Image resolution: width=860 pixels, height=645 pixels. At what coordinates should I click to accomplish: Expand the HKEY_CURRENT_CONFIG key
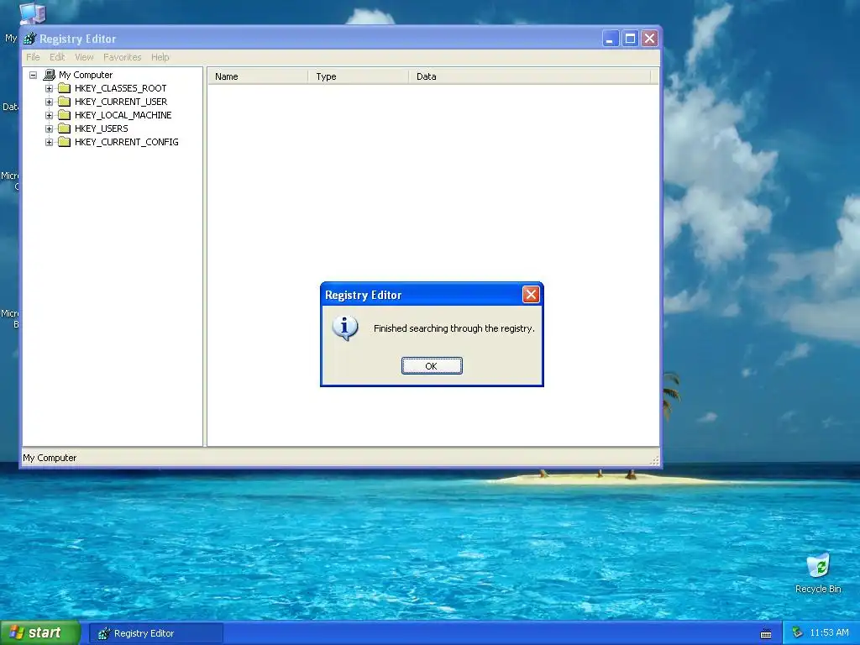pos(49,142)
